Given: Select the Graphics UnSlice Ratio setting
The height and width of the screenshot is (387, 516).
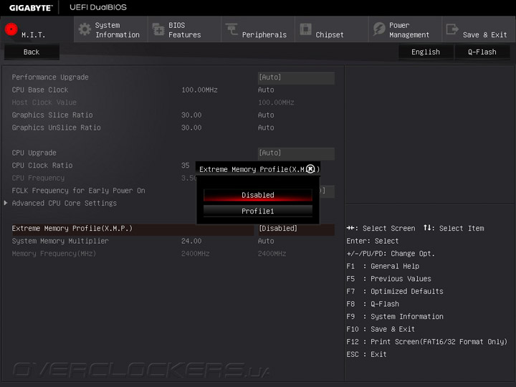Looking at the screenshot, I should [57, 128].
